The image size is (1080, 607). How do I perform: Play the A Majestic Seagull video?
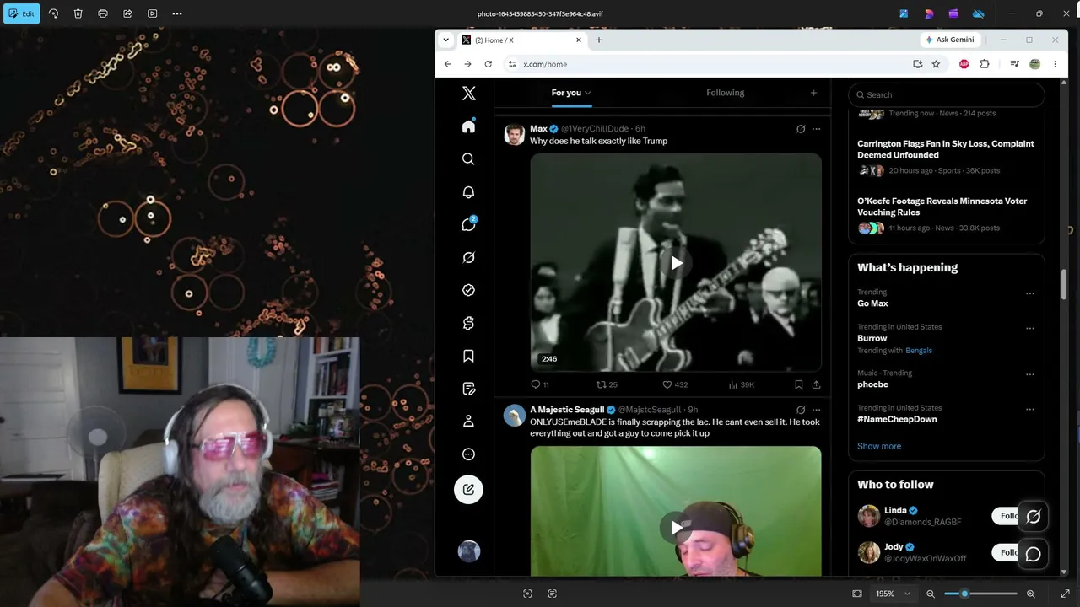point(676,528)
